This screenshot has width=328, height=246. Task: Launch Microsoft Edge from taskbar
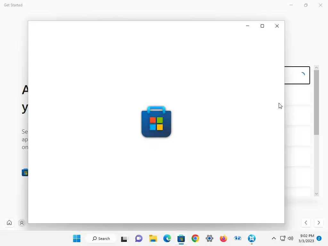pos(167,238)
